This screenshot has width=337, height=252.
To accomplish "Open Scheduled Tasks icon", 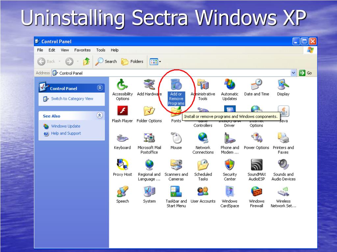I will click(x=203, y=165).
